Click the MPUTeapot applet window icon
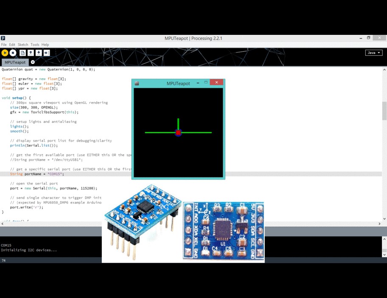The height and width of the screenshot is (298, 387). 136,82
